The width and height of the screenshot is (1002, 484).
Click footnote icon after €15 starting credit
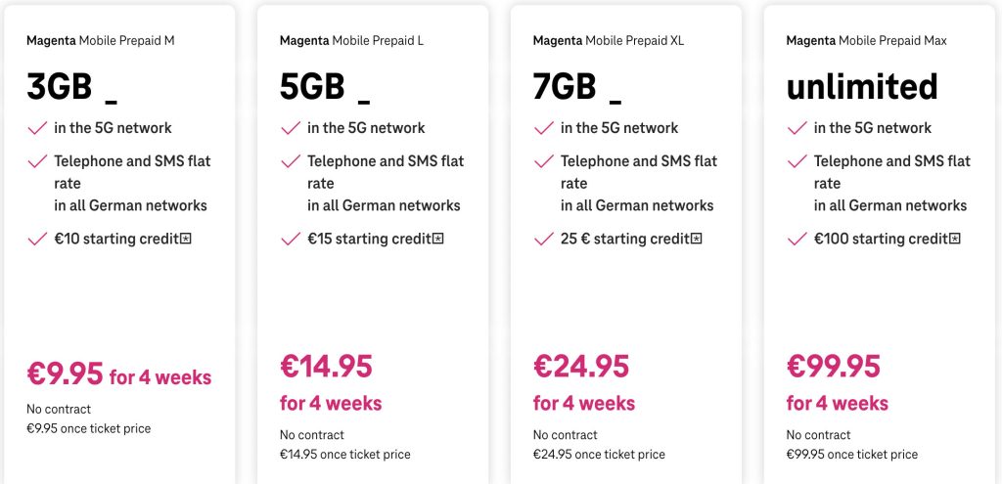coord(438,239)
